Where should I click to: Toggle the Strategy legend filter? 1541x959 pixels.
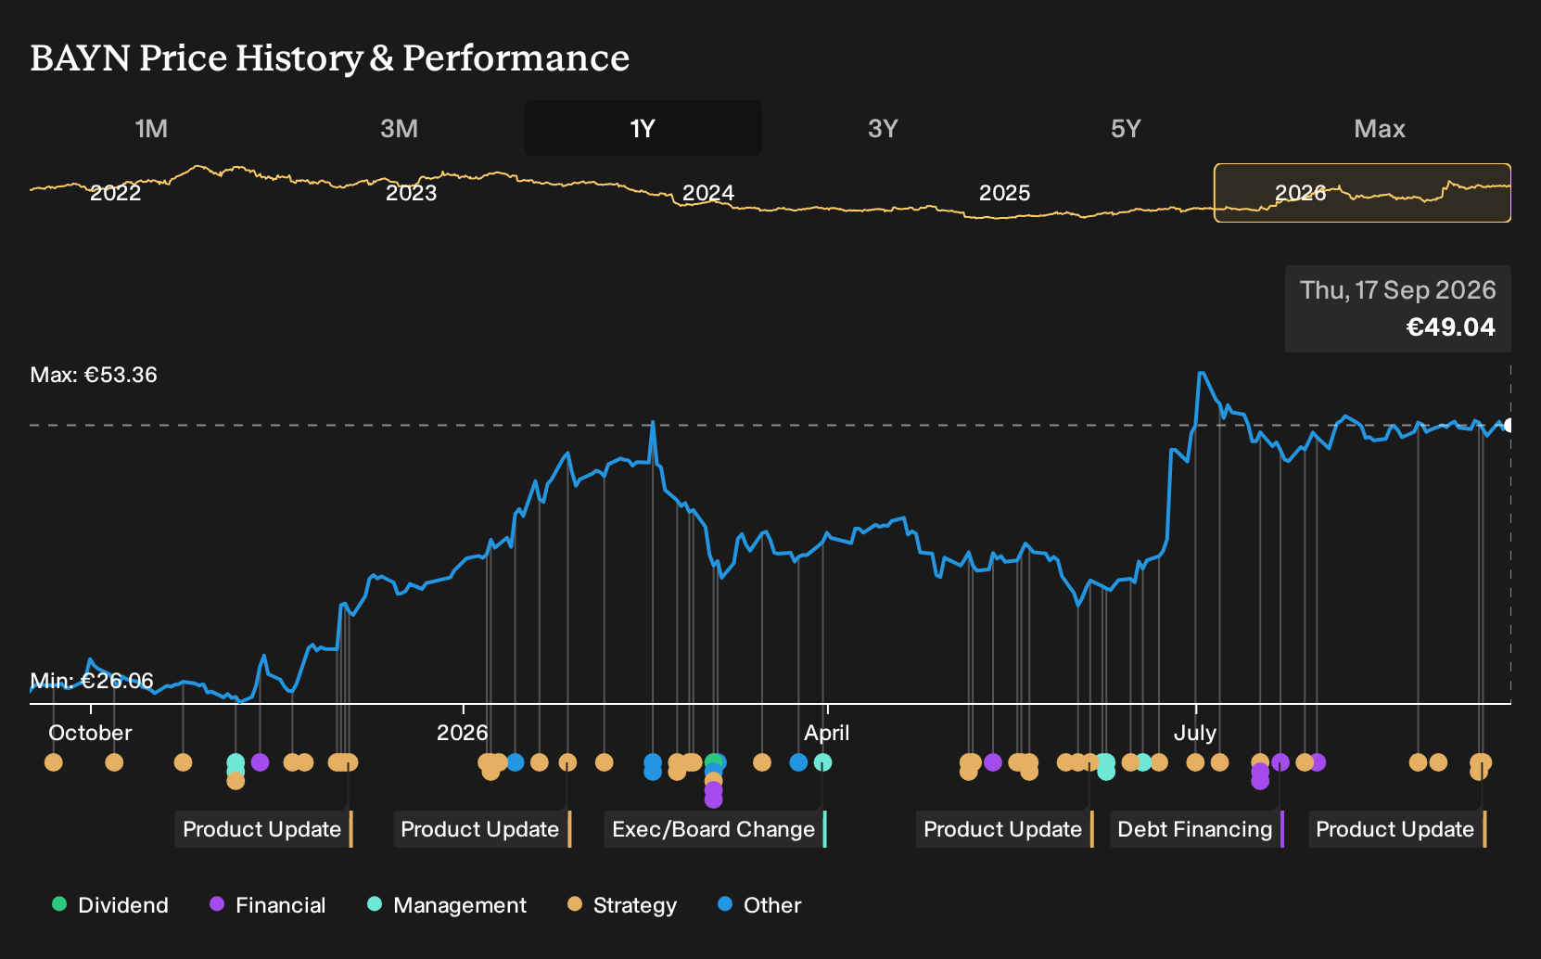(622, 904)
